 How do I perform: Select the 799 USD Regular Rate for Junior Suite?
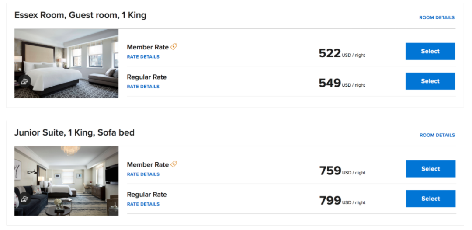click(430, 199)
